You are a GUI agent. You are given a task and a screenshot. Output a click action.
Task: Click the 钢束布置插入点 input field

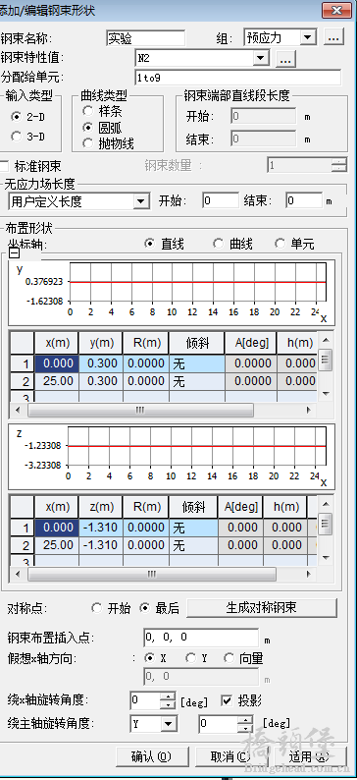point(201,637)
